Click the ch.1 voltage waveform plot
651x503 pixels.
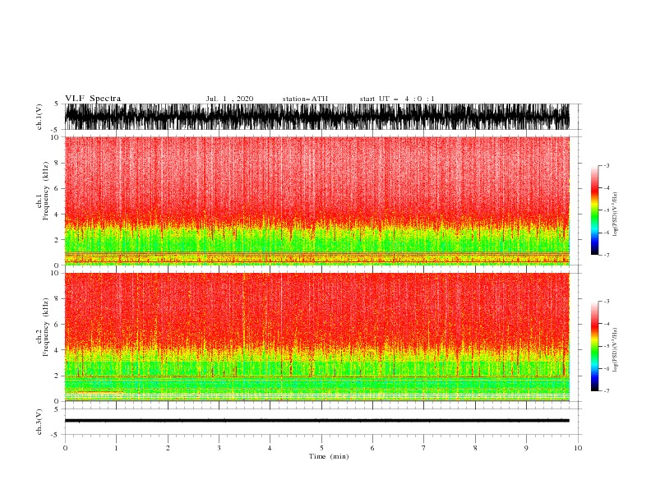pos(317,117)
